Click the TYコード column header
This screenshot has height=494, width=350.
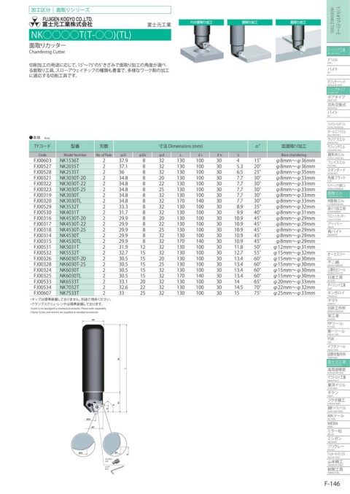[42, 146]
